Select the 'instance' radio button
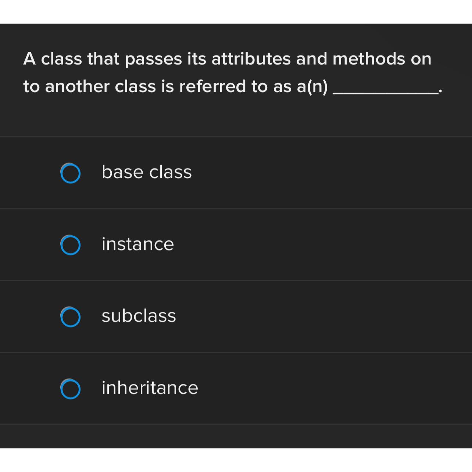Image resolution: width=472 pixels, height=472 pixels. coord(71,244)
